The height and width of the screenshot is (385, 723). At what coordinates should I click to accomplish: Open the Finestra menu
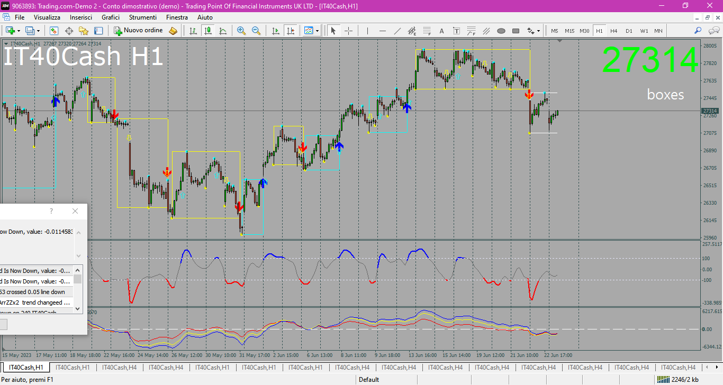click(x=177, y=17)
